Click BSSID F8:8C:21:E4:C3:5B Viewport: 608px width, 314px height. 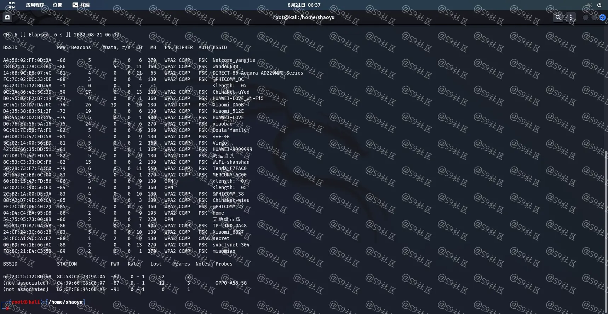tap(27, 251)
